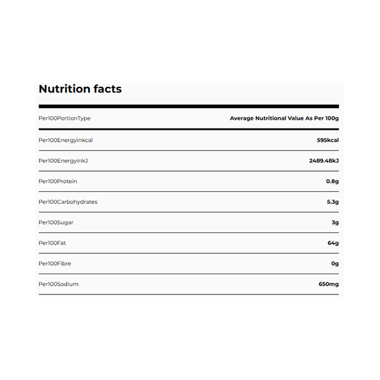
Task: Click the 5.3g carbohydrates value
Action: click(332, 201)
